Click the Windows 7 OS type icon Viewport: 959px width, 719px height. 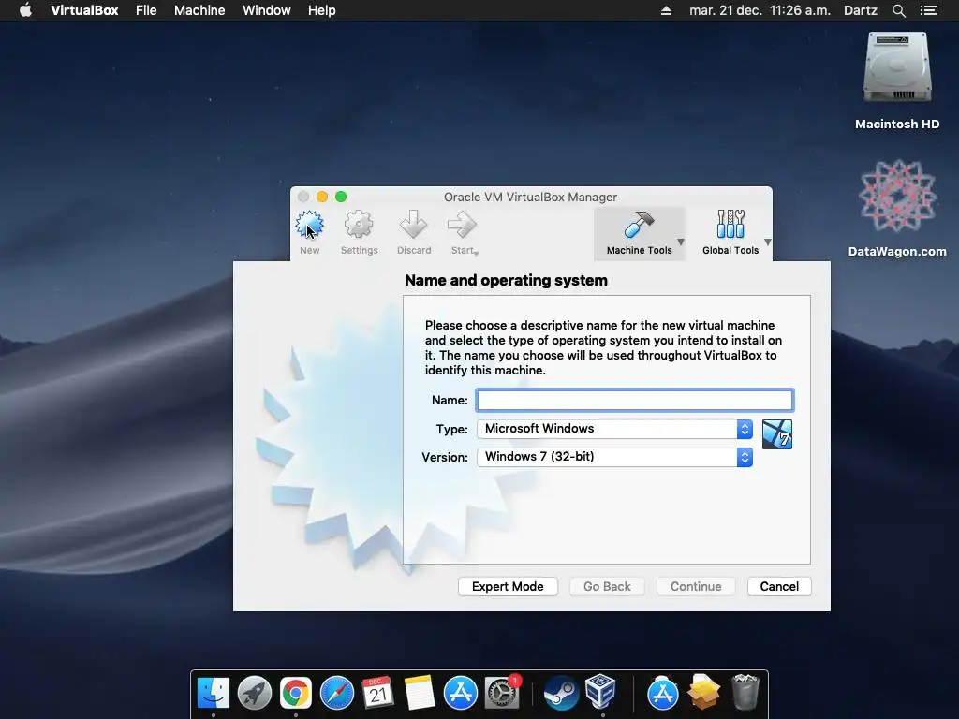tap(777, 434)
